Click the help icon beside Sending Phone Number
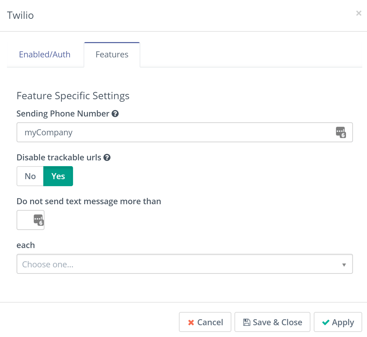This screenshot has width=367, height=337. (x=115, y=114)
